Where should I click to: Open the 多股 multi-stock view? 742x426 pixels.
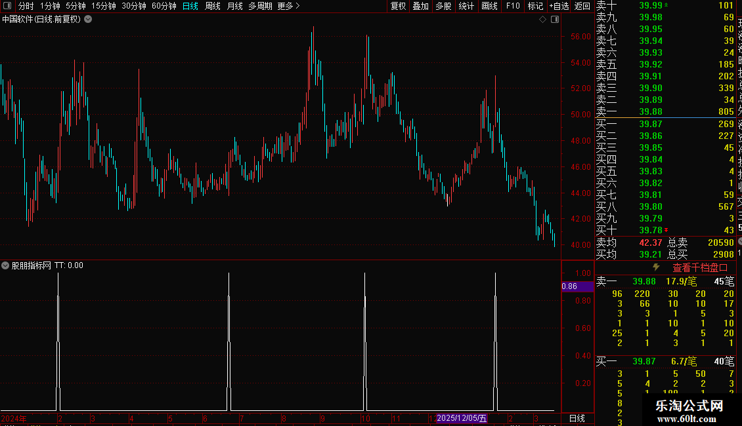pos(443,6)
